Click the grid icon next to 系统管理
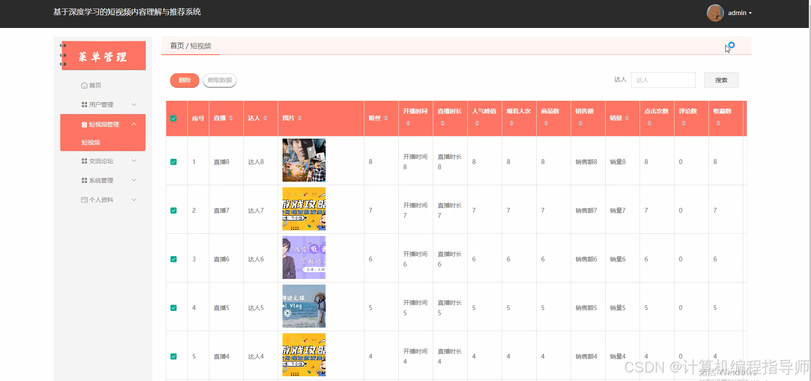This screenshot has height=381, width=811. tap(84, 180)
